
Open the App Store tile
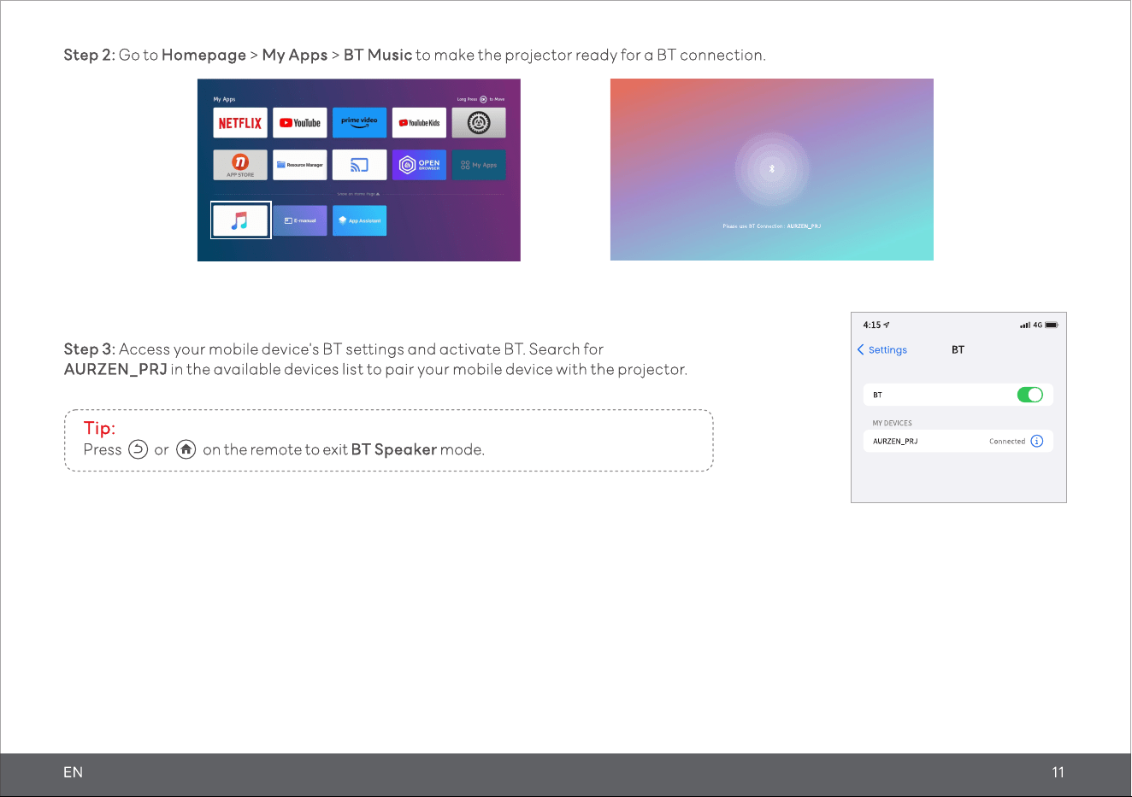point(240,165)
